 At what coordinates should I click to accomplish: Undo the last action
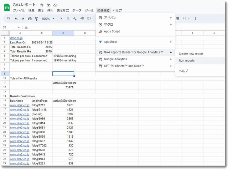click(x=16, y=19)
